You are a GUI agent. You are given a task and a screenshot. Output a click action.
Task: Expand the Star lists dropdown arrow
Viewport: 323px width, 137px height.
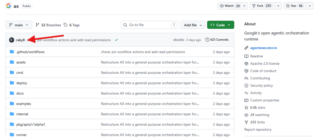310,6
